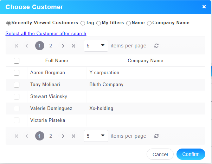Refresh the list using top refresh icon
The height and width of the screenshot is (164, 212).
156,46
